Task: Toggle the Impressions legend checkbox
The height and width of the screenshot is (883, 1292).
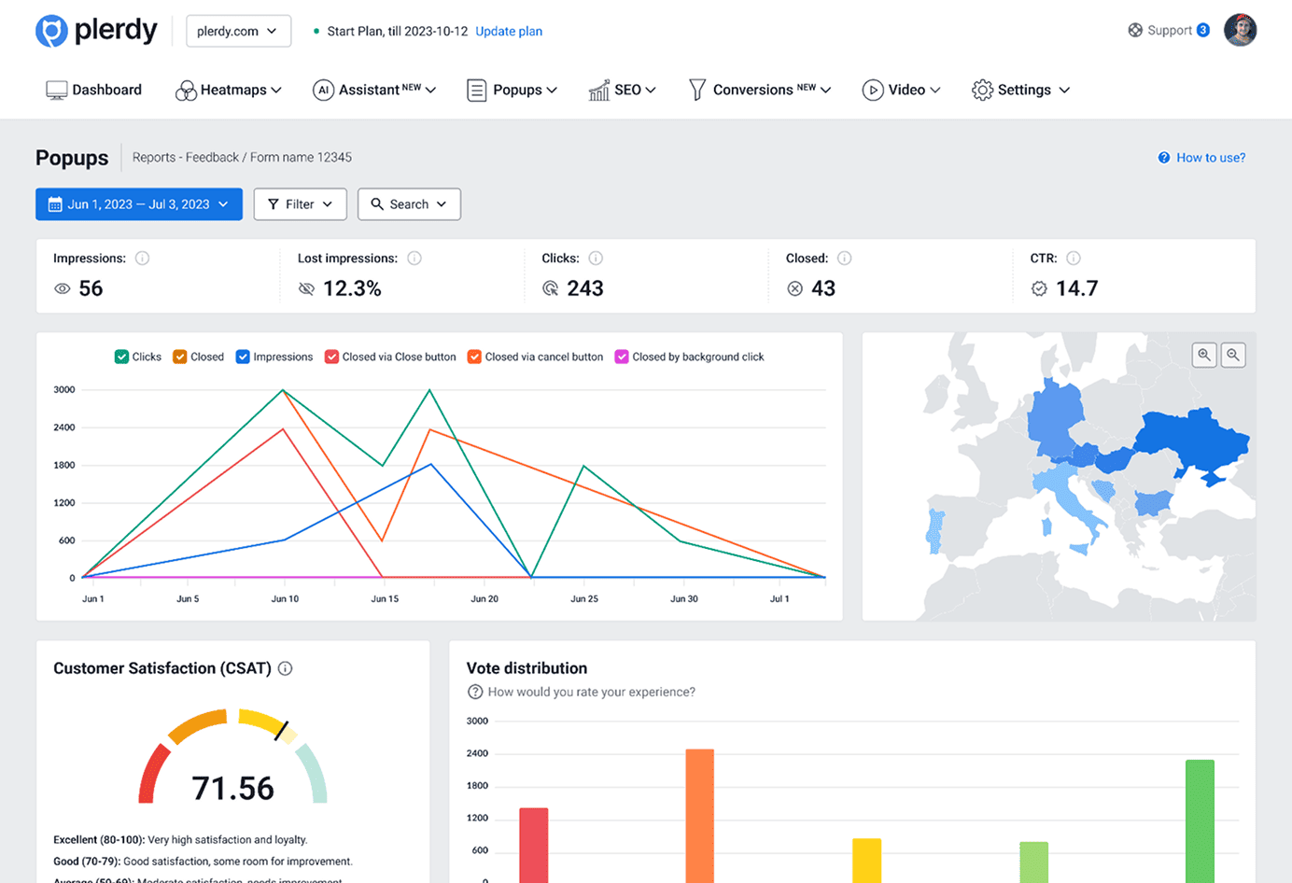Action: 243,357
